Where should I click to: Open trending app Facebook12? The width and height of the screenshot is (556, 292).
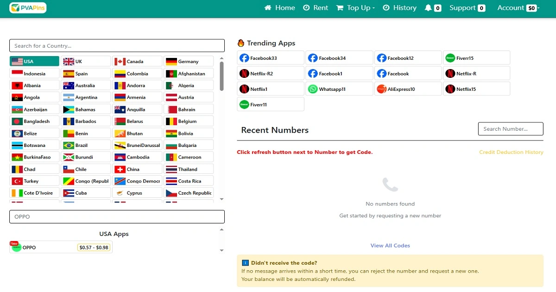[x=408, y=58]
